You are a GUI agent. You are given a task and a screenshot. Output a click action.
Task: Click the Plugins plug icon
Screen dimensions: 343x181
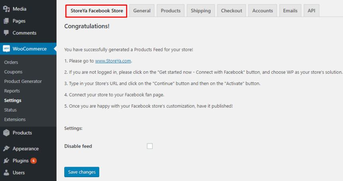tap(6, 161)
